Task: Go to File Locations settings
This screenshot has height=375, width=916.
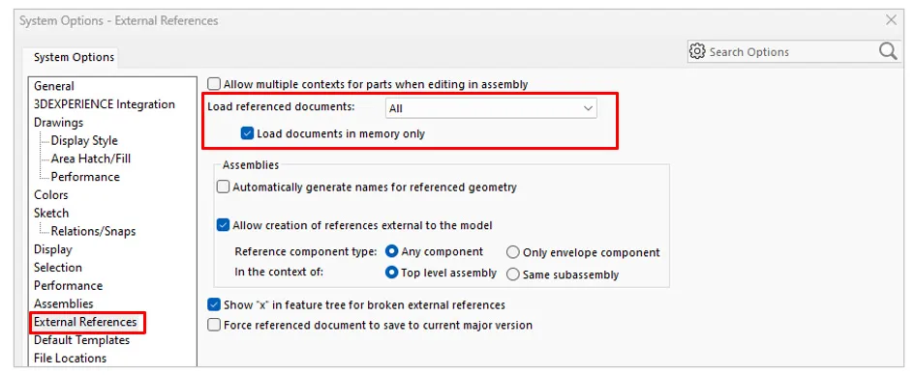Action: [x=70, y=359]
